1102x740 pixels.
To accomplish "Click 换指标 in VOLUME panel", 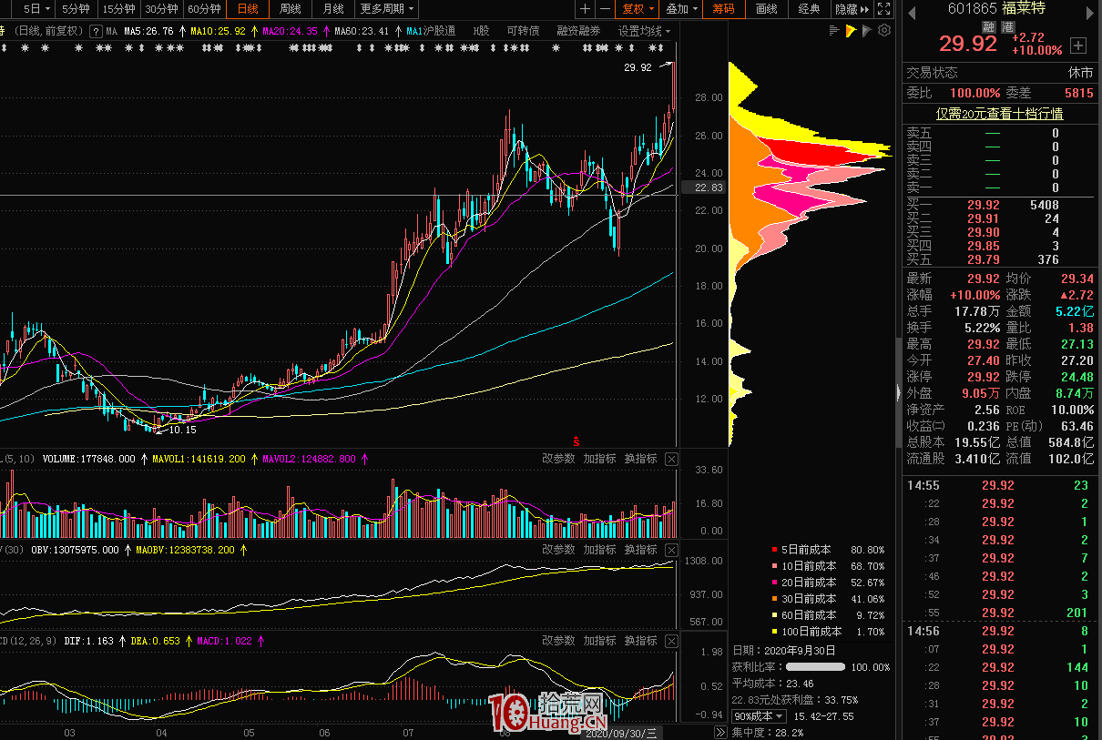I will pyautogui.click(x=641, y=459).
